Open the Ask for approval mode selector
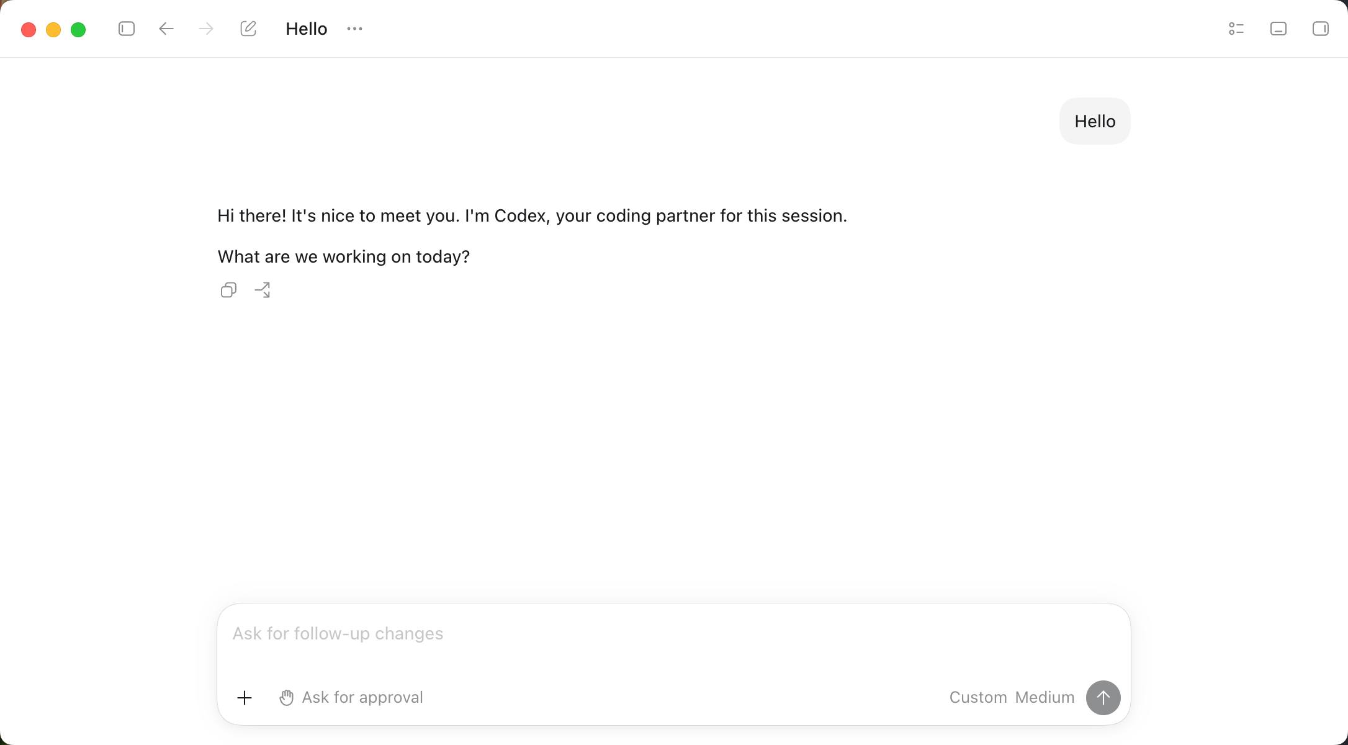Screen dimensions: 1348x745 (x=351, y=698)
